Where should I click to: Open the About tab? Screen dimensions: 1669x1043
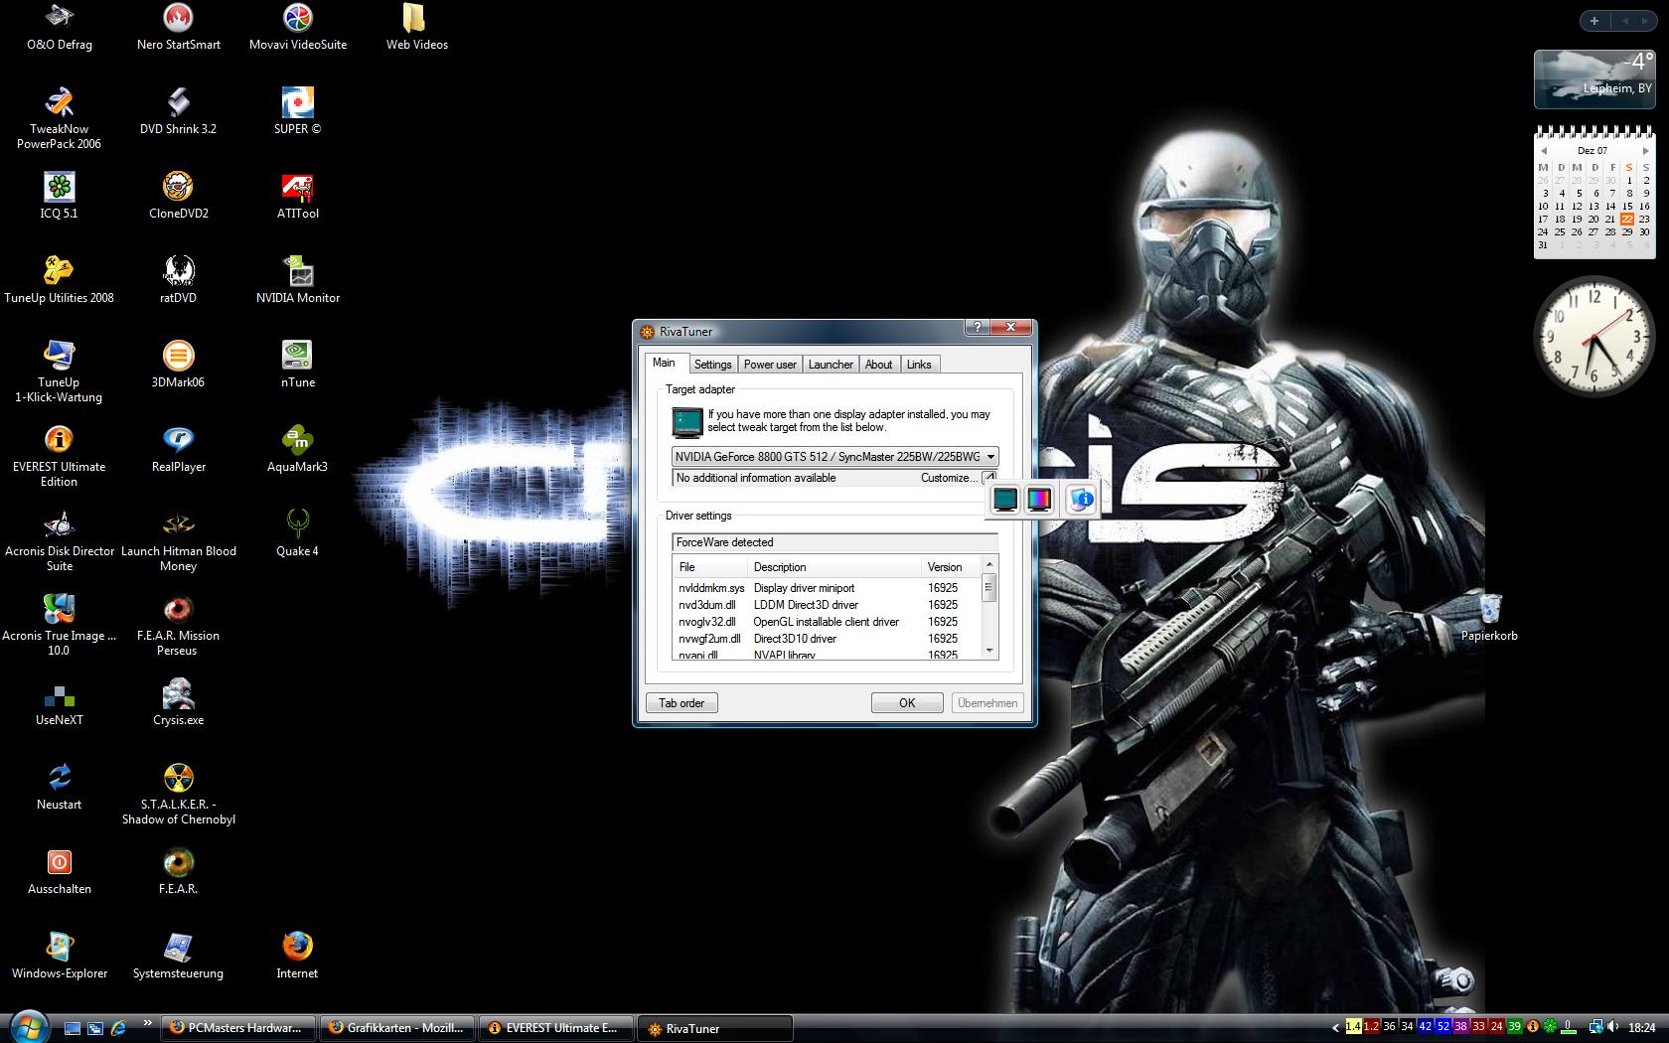point(878,365)
